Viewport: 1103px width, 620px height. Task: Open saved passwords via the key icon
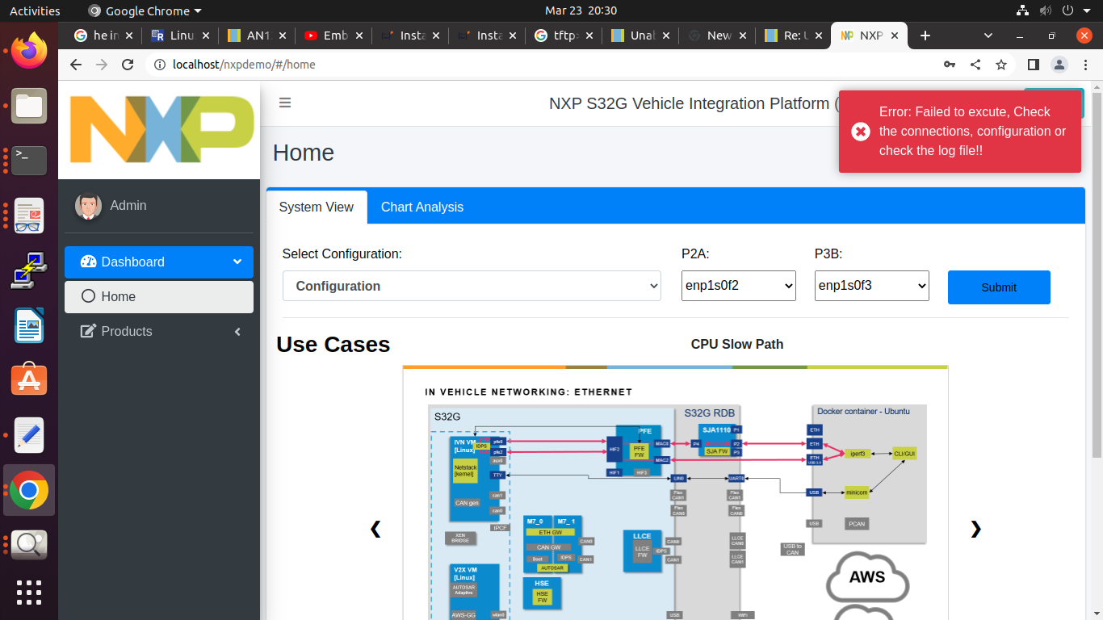point(950,65)
